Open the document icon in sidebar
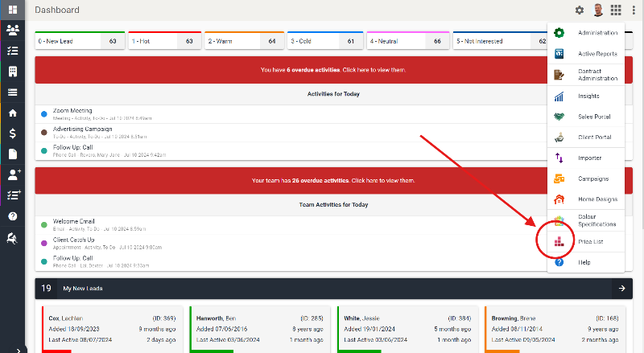Screen dimensions: 644x353 pyautogui.click(x=13, y=154)
